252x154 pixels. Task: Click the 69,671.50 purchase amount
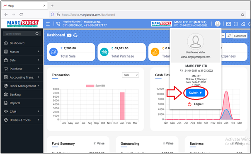pyautogui.click(x=121, y=48)
